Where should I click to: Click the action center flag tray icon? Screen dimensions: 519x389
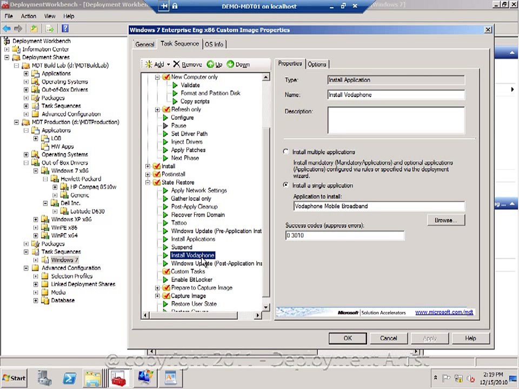[x=446, y=378]
